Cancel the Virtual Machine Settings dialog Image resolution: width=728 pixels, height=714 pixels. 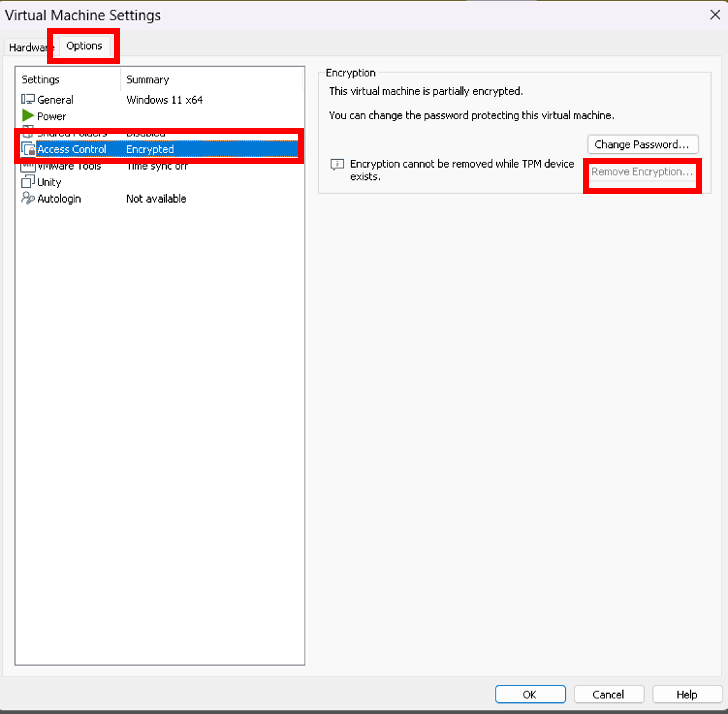pyautogui.click(x=609, y=694)
